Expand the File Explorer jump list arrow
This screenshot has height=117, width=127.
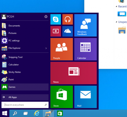[x=46, y=48]
